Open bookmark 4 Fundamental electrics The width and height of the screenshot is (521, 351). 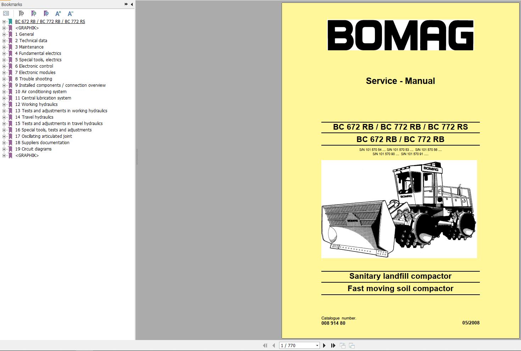click(x=38, y=53)
